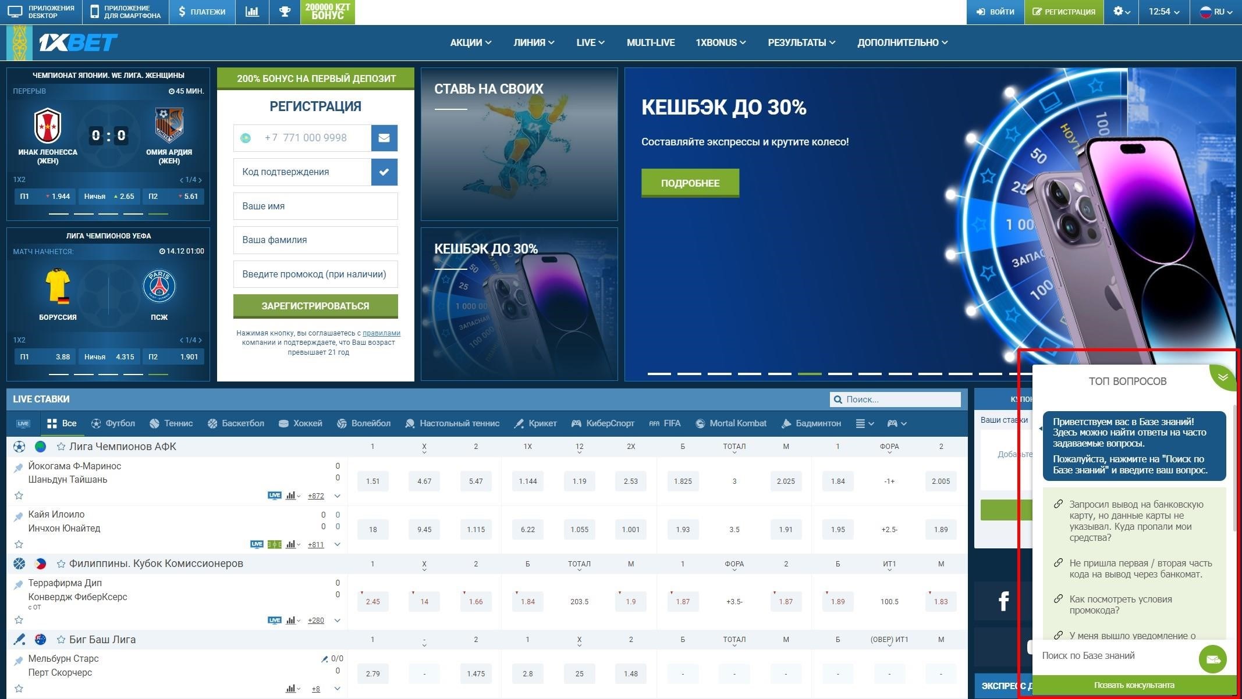Click ЗАРЕГИСТРИРОВАТЬСЯ button
This screenshot has height=699, width=1242.
coord(315,306)
